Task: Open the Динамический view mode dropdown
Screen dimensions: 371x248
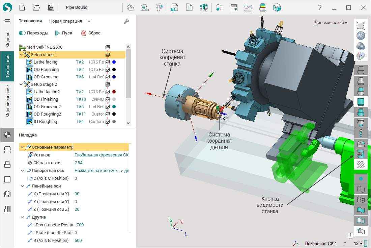Action: click(331, 23)
